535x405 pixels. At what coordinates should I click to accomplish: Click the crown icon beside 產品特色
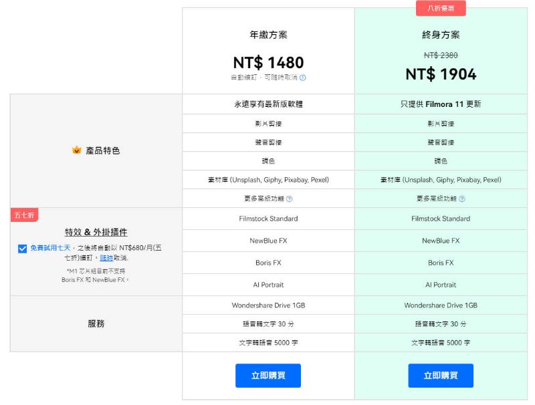(x=77, y=150)
